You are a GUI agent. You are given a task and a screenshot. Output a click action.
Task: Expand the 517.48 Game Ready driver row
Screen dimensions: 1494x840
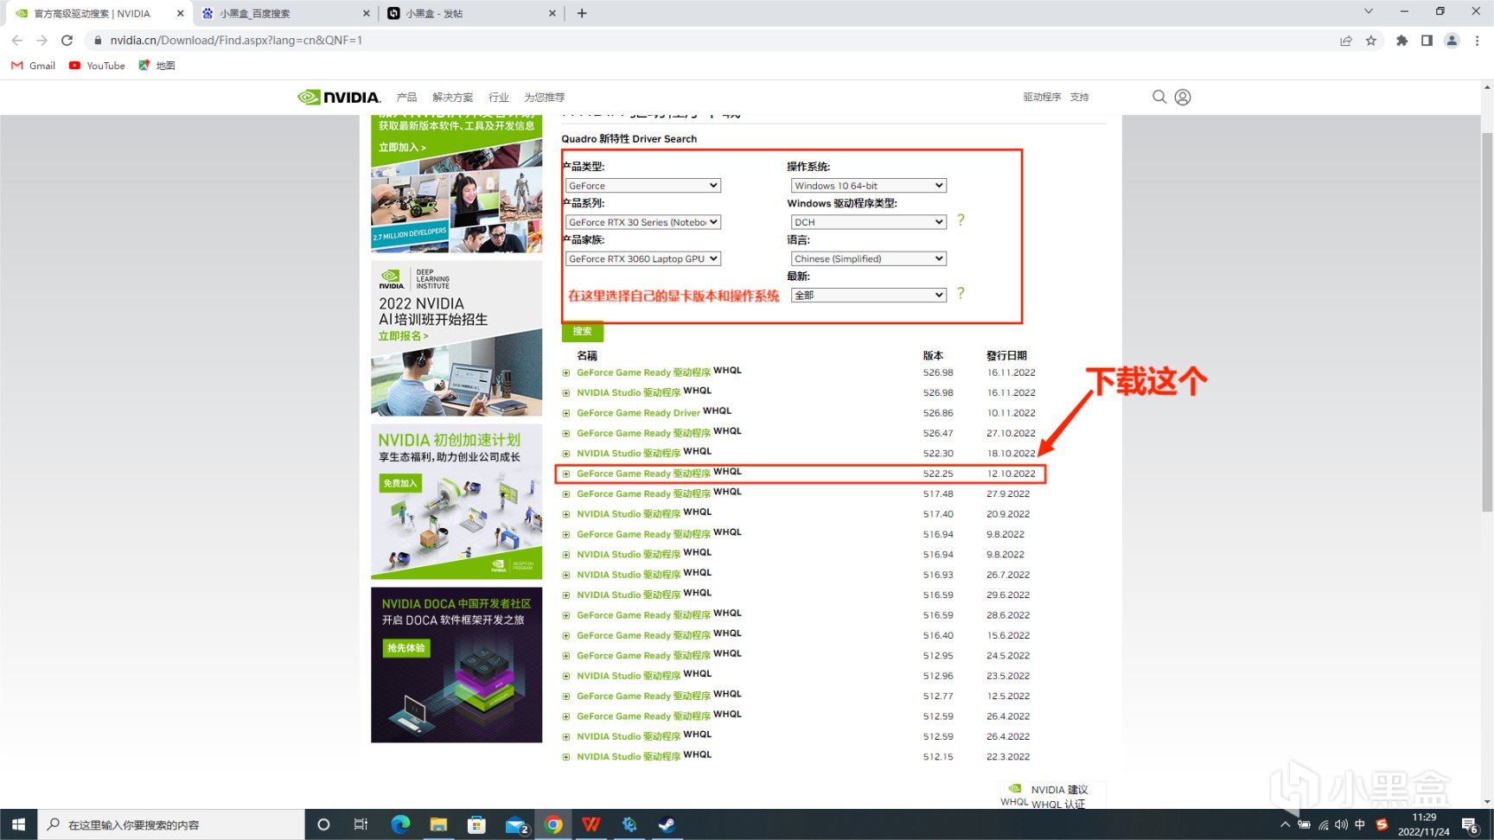tap(566, 494)
